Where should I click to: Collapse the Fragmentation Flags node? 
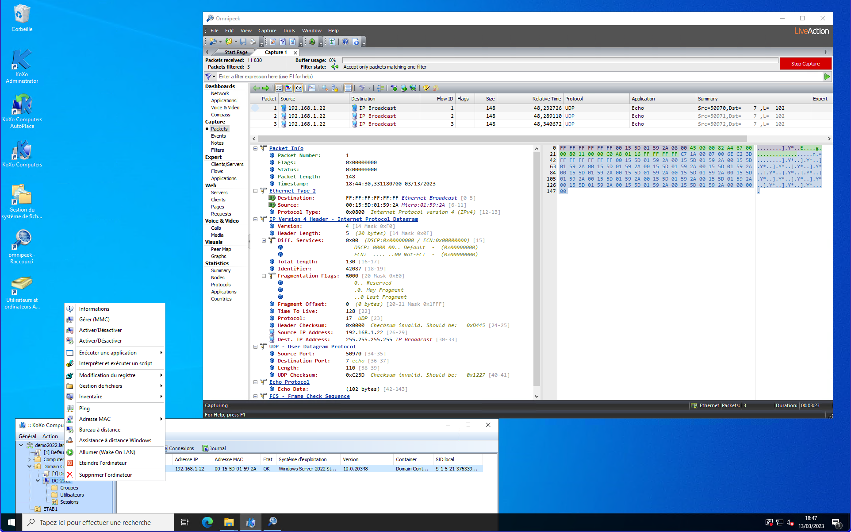[x=264, y=276]
